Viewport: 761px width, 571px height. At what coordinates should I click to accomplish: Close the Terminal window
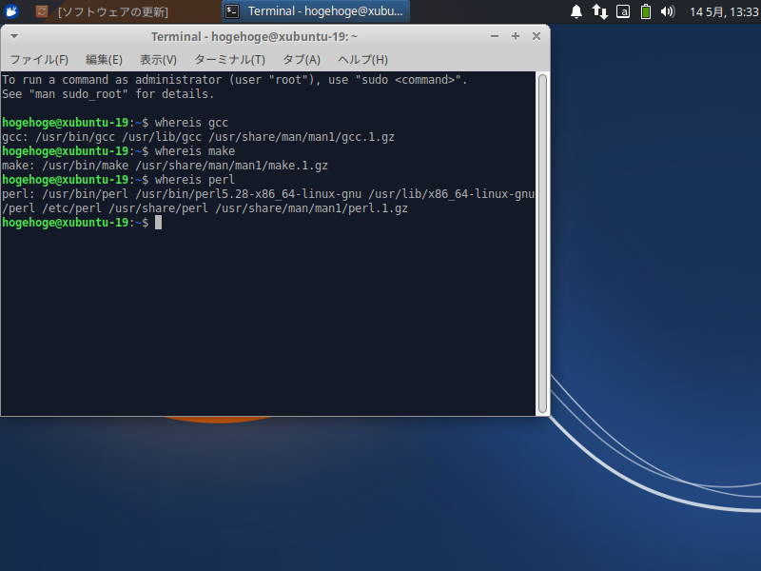point(537,36)
